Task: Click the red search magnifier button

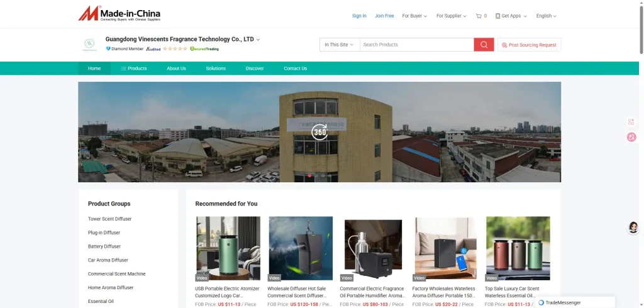Action: [x=484, y=45]
